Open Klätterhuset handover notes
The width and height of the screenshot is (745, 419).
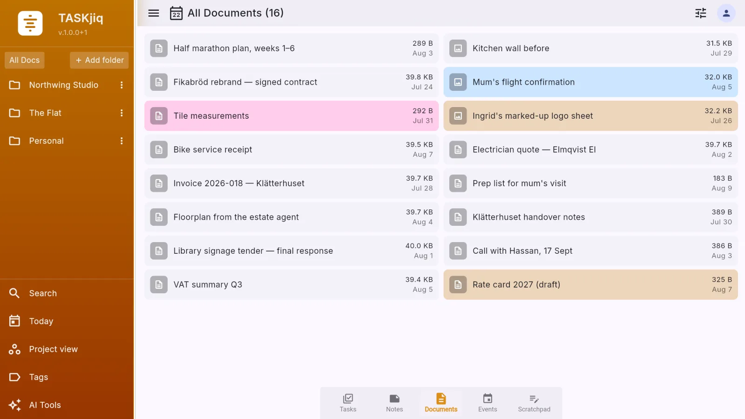(x=590, y=217)
